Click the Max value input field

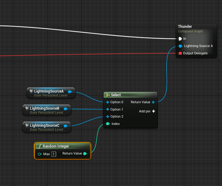tap(53, 154)
